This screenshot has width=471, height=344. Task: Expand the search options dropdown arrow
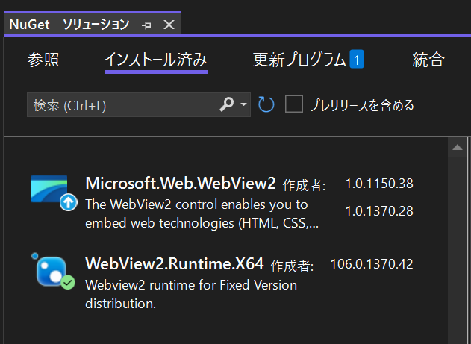[x=243, y=104]
